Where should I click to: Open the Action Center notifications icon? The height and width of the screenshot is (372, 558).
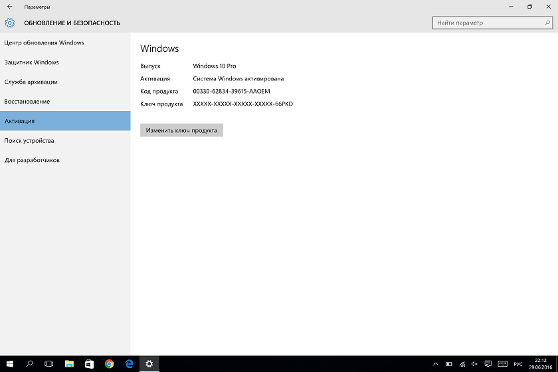tap(488, 364)
